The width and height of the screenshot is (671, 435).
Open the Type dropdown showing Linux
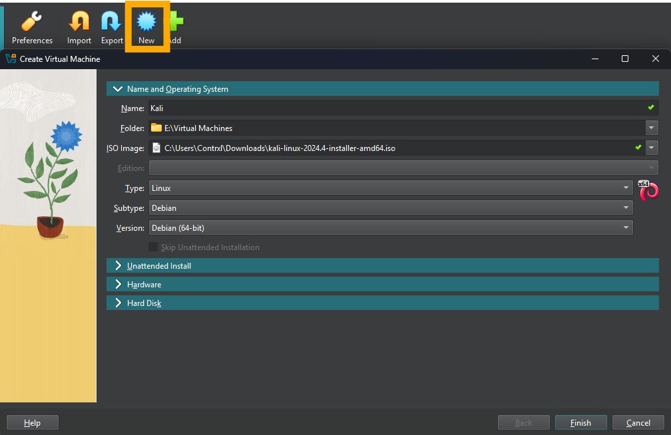[x=391, y=188]
